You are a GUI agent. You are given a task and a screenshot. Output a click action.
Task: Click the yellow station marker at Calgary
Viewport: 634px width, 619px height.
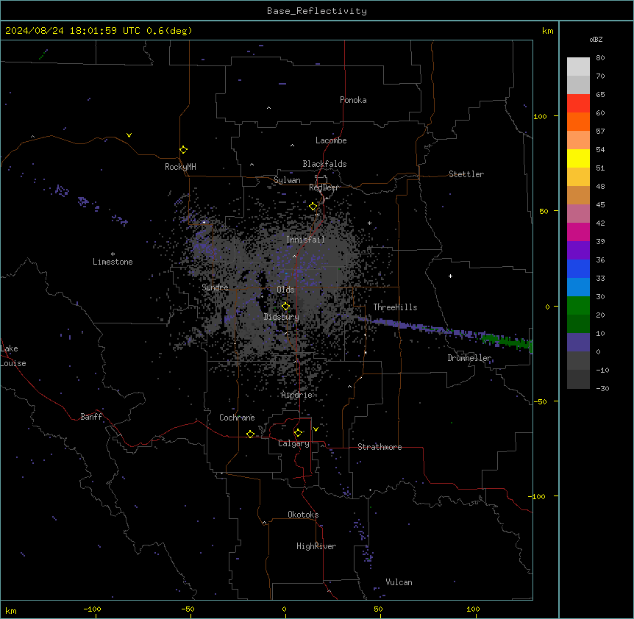[x=298, y=433]
